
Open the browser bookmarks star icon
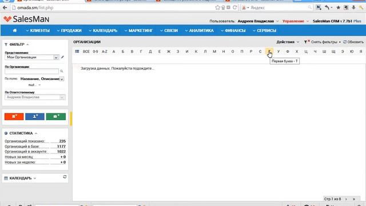[338, 7]
